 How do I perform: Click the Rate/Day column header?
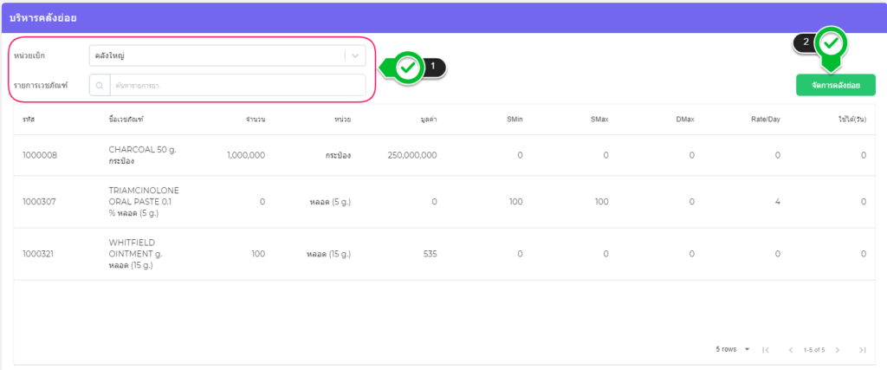pos(767,119)
